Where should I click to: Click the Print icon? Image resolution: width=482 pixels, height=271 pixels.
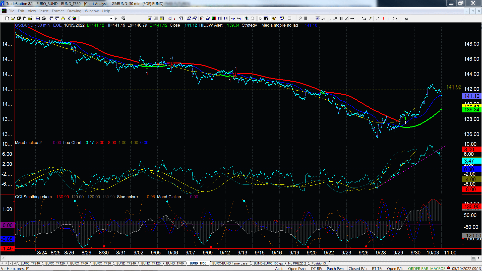[44, 19]
